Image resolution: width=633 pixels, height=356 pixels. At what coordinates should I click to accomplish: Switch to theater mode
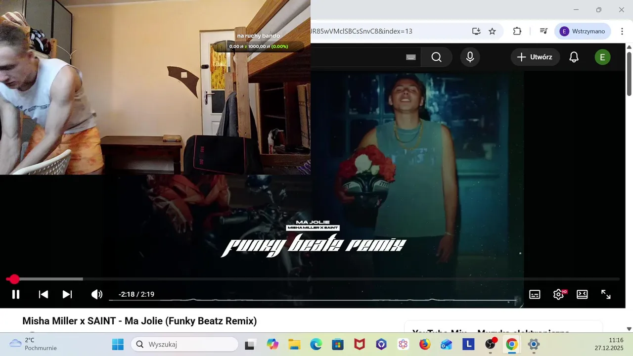[582, 294]
